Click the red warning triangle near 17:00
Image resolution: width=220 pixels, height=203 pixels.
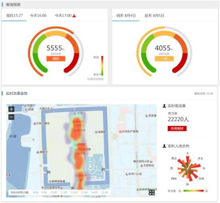click(74, 15)
